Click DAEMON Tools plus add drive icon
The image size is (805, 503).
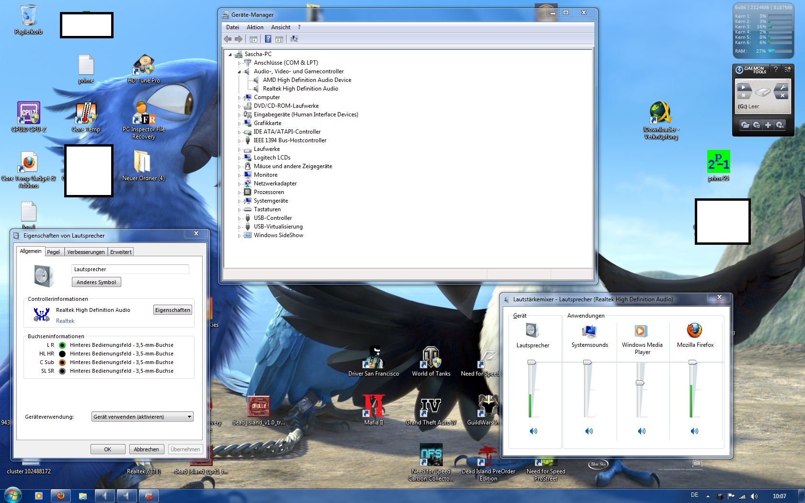(x=768, y=125)
